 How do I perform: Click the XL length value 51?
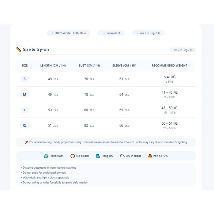click(x=50, y=125)
